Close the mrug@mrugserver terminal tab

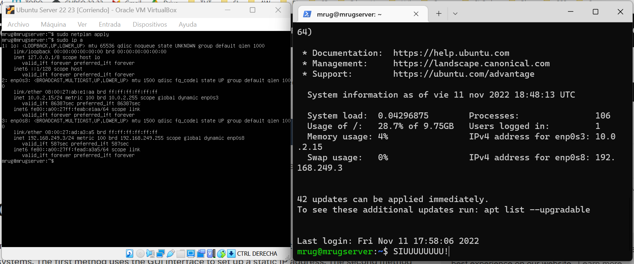coord(416,14)
